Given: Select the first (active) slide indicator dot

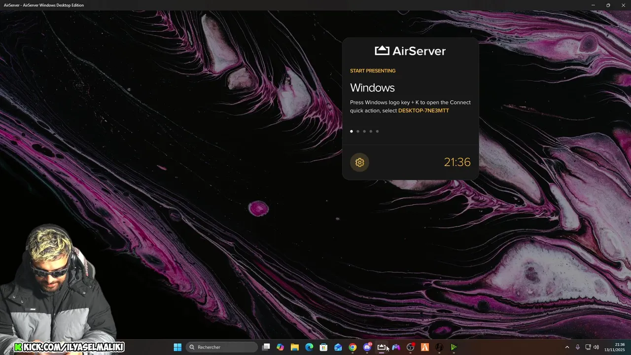Looking at the screenshot, I should (x=351, y=131).
